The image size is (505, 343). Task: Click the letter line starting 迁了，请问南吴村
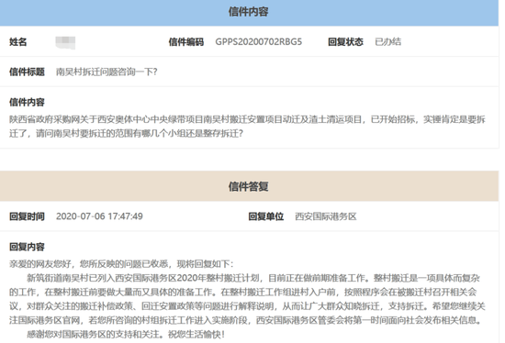[127, 133]
